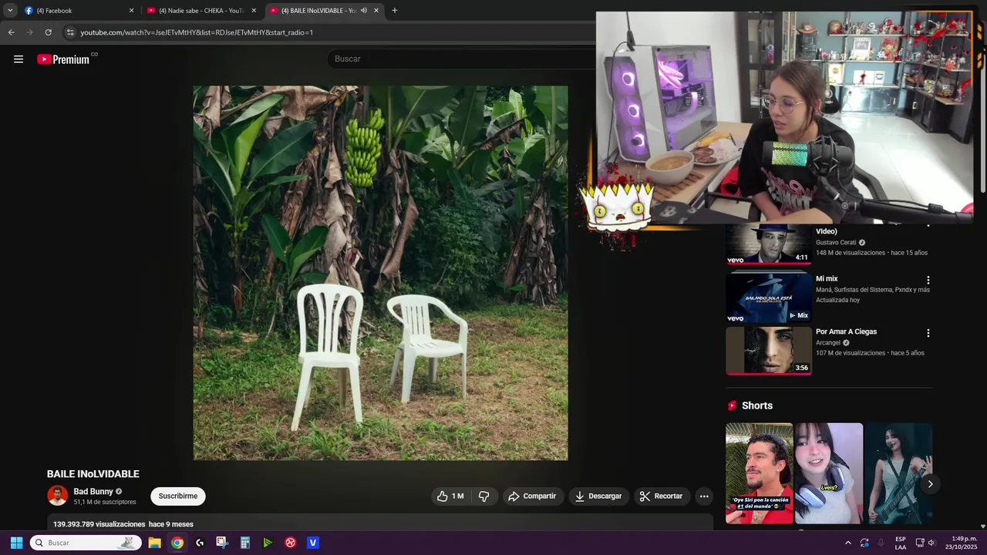The width and height of the screenshot is (987, 555).
Task: Click the Windows taskbar Buscar search box
Action: click(86, 543)
